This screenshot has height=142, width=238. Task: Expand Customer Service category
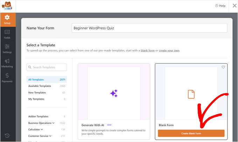point(40,136)
